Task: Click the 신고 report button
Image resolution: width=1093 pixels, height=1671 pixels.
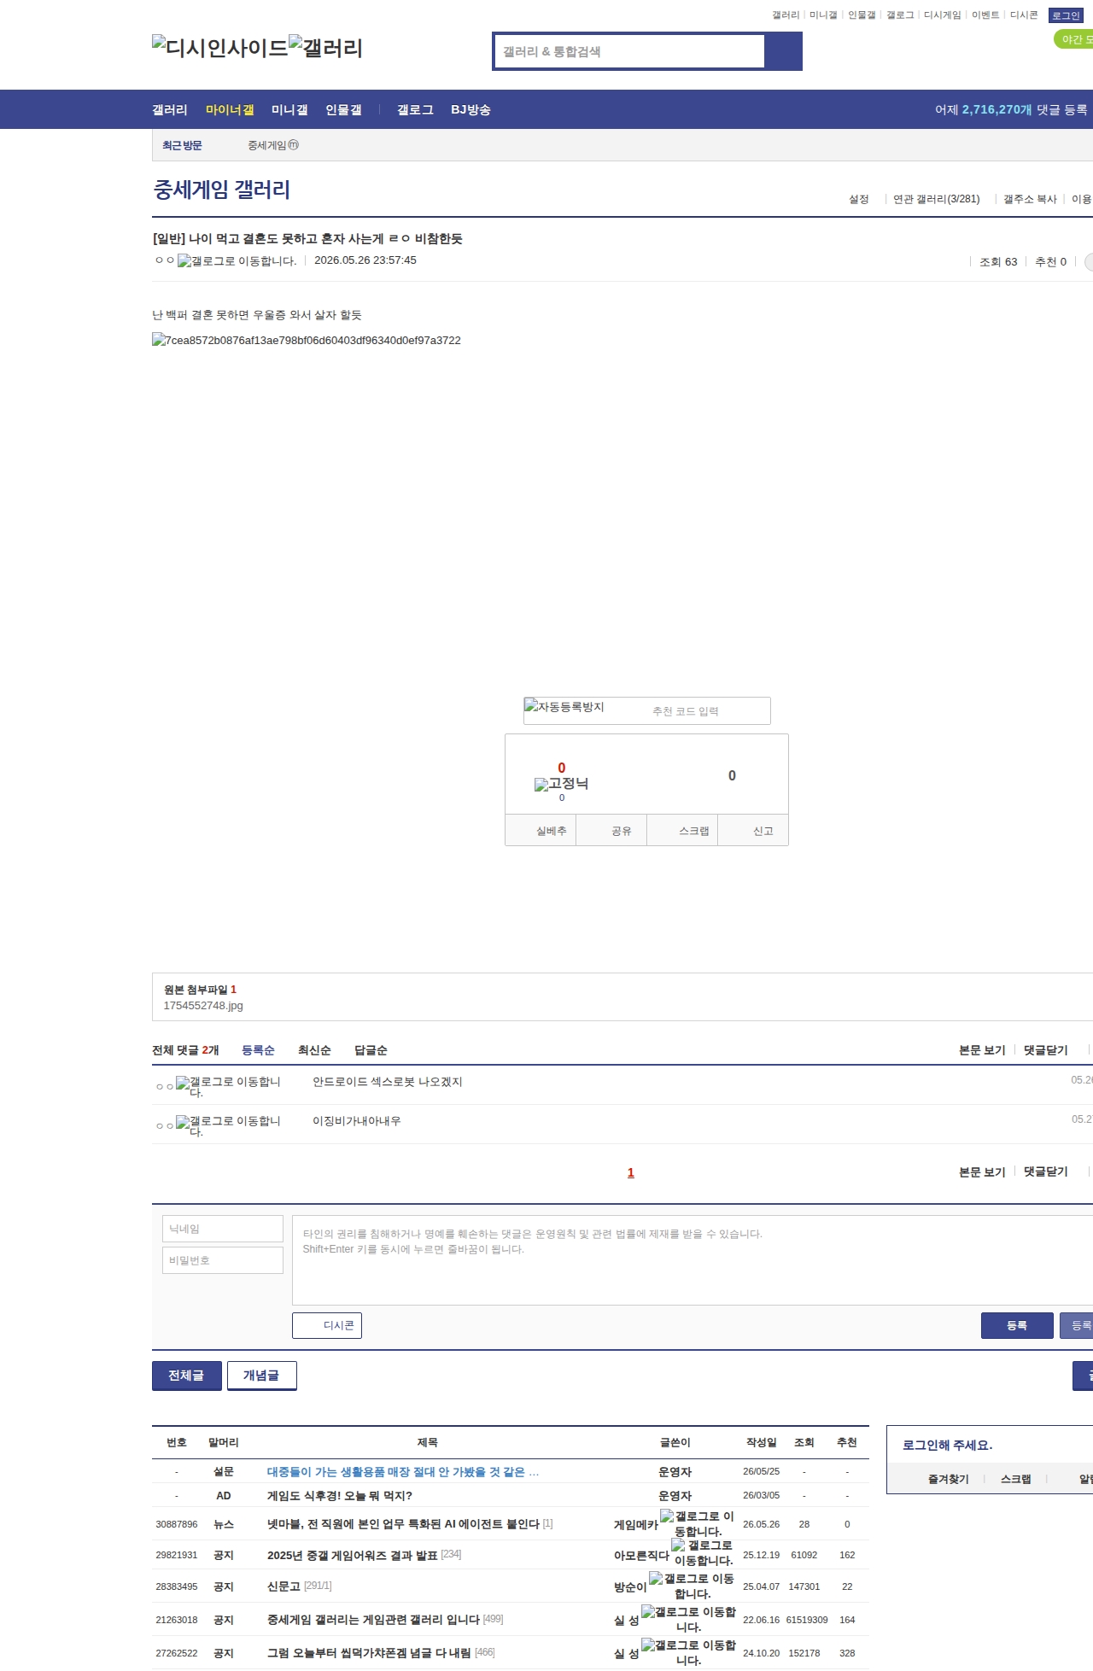Action: pyautogui.click(x=753, y=831)
